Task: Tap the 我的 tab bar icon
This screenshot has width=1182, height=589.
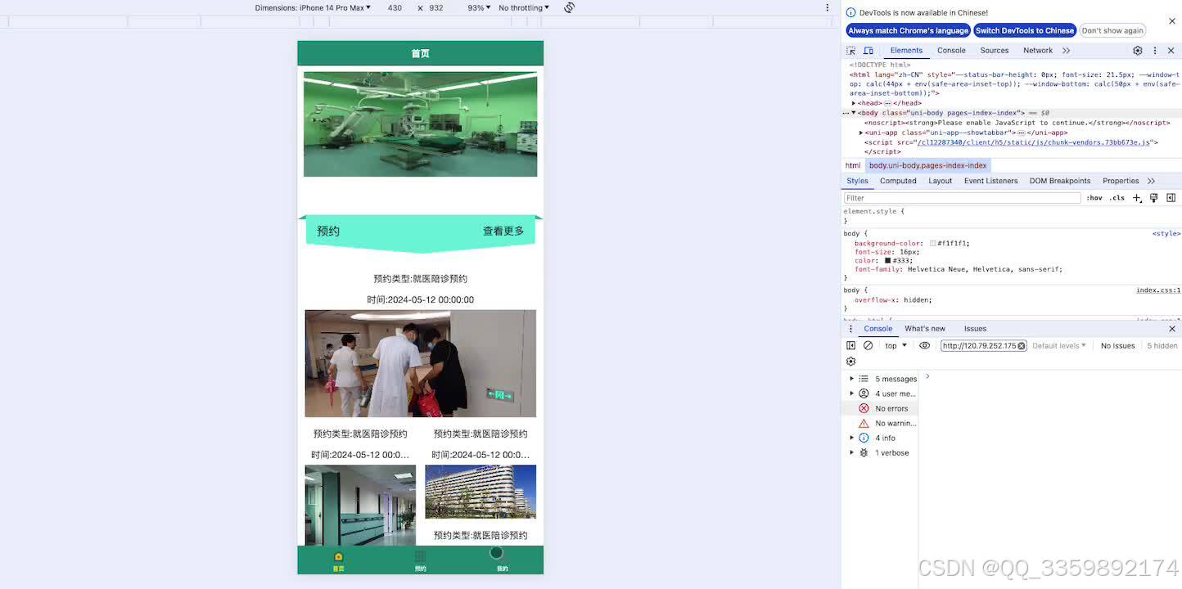Action: (x=502, y=560)
